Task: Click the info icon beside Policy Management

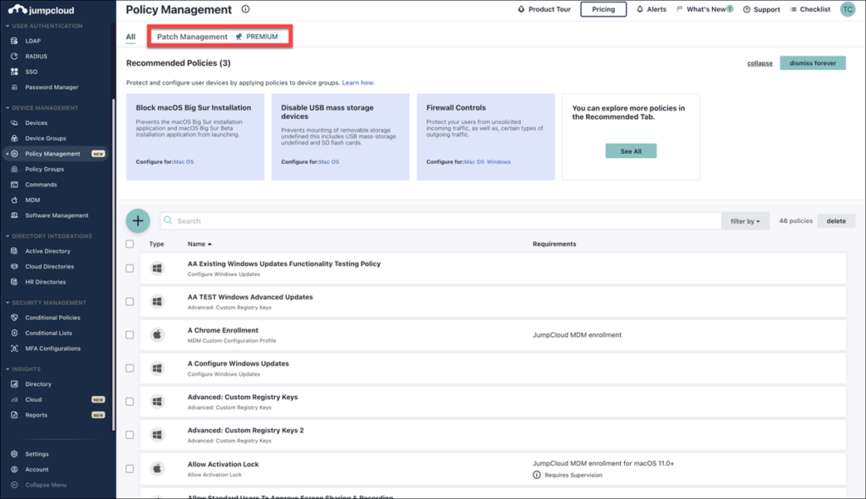Action: tap(244, 9)
